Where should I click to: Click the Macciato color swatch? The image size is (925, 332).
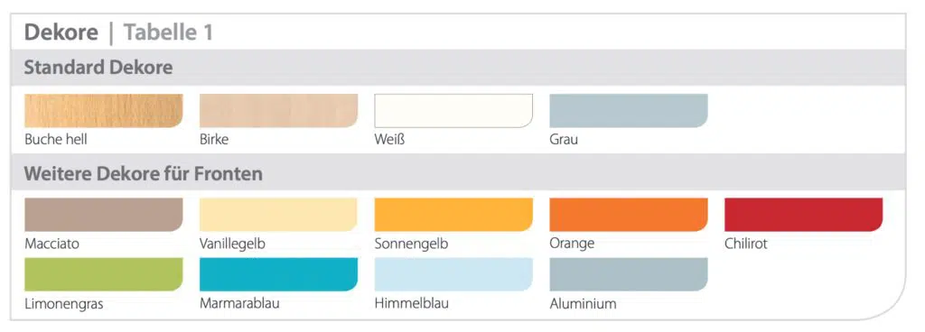pyautogui.click(x=103, y=215)
